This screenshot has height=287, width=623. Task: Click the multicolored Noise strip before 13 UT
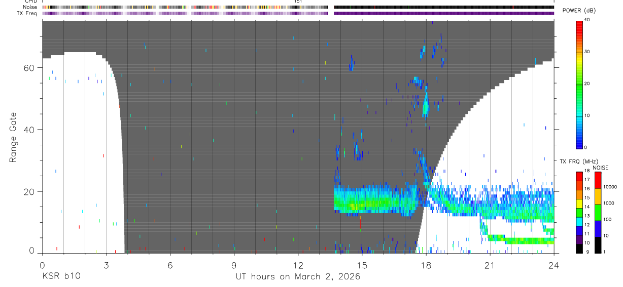coord(185,7)
